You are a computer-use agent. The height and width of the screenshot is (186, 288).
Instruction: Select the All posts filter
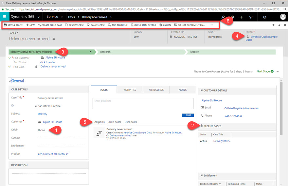click(99, 122)
